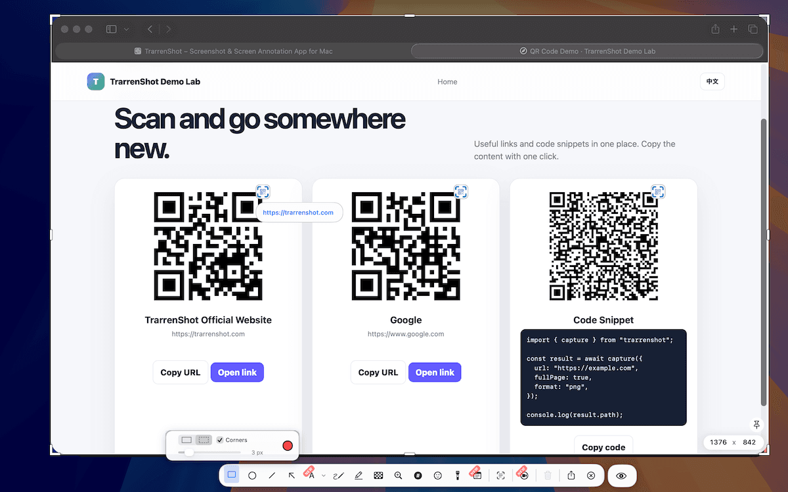
Task: Choose the dashed rectangle border style
Action: (204, 440)
